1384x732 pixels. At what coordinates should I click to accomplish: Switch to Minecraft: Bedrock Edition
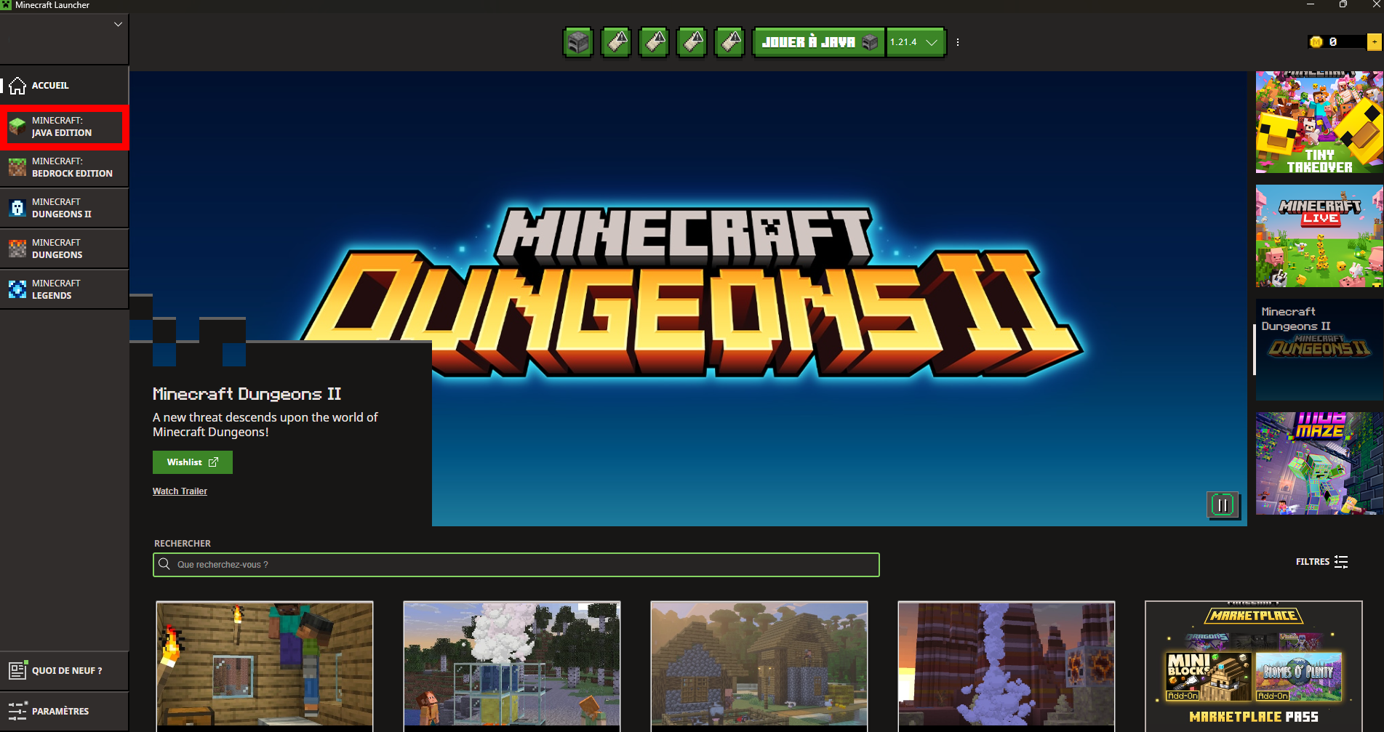[x=64, y=168]
